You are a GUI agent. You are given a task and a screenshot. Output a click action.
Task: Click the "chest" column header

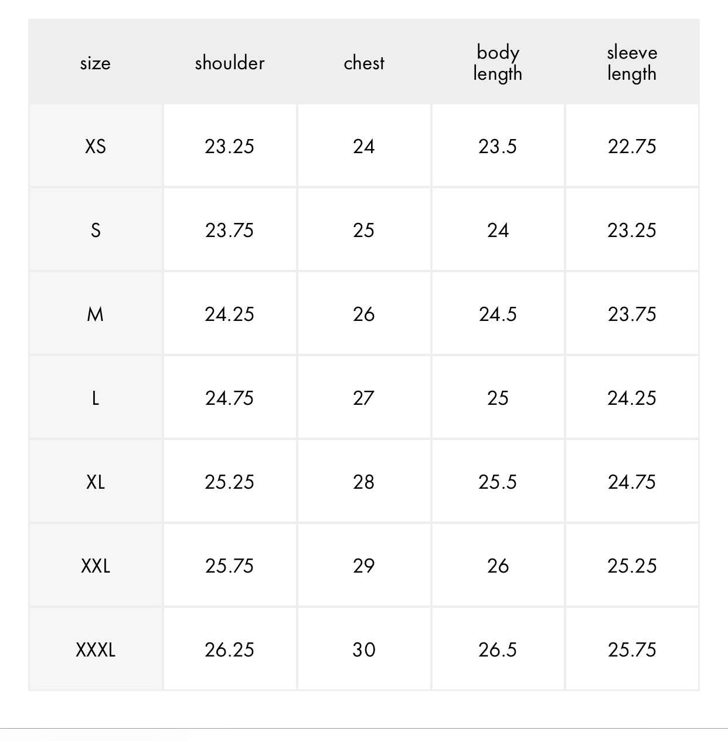point(364,63)
